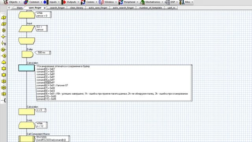
Task: Select the Call Component Macro RS232 block
Action: [x=26, y=139]
